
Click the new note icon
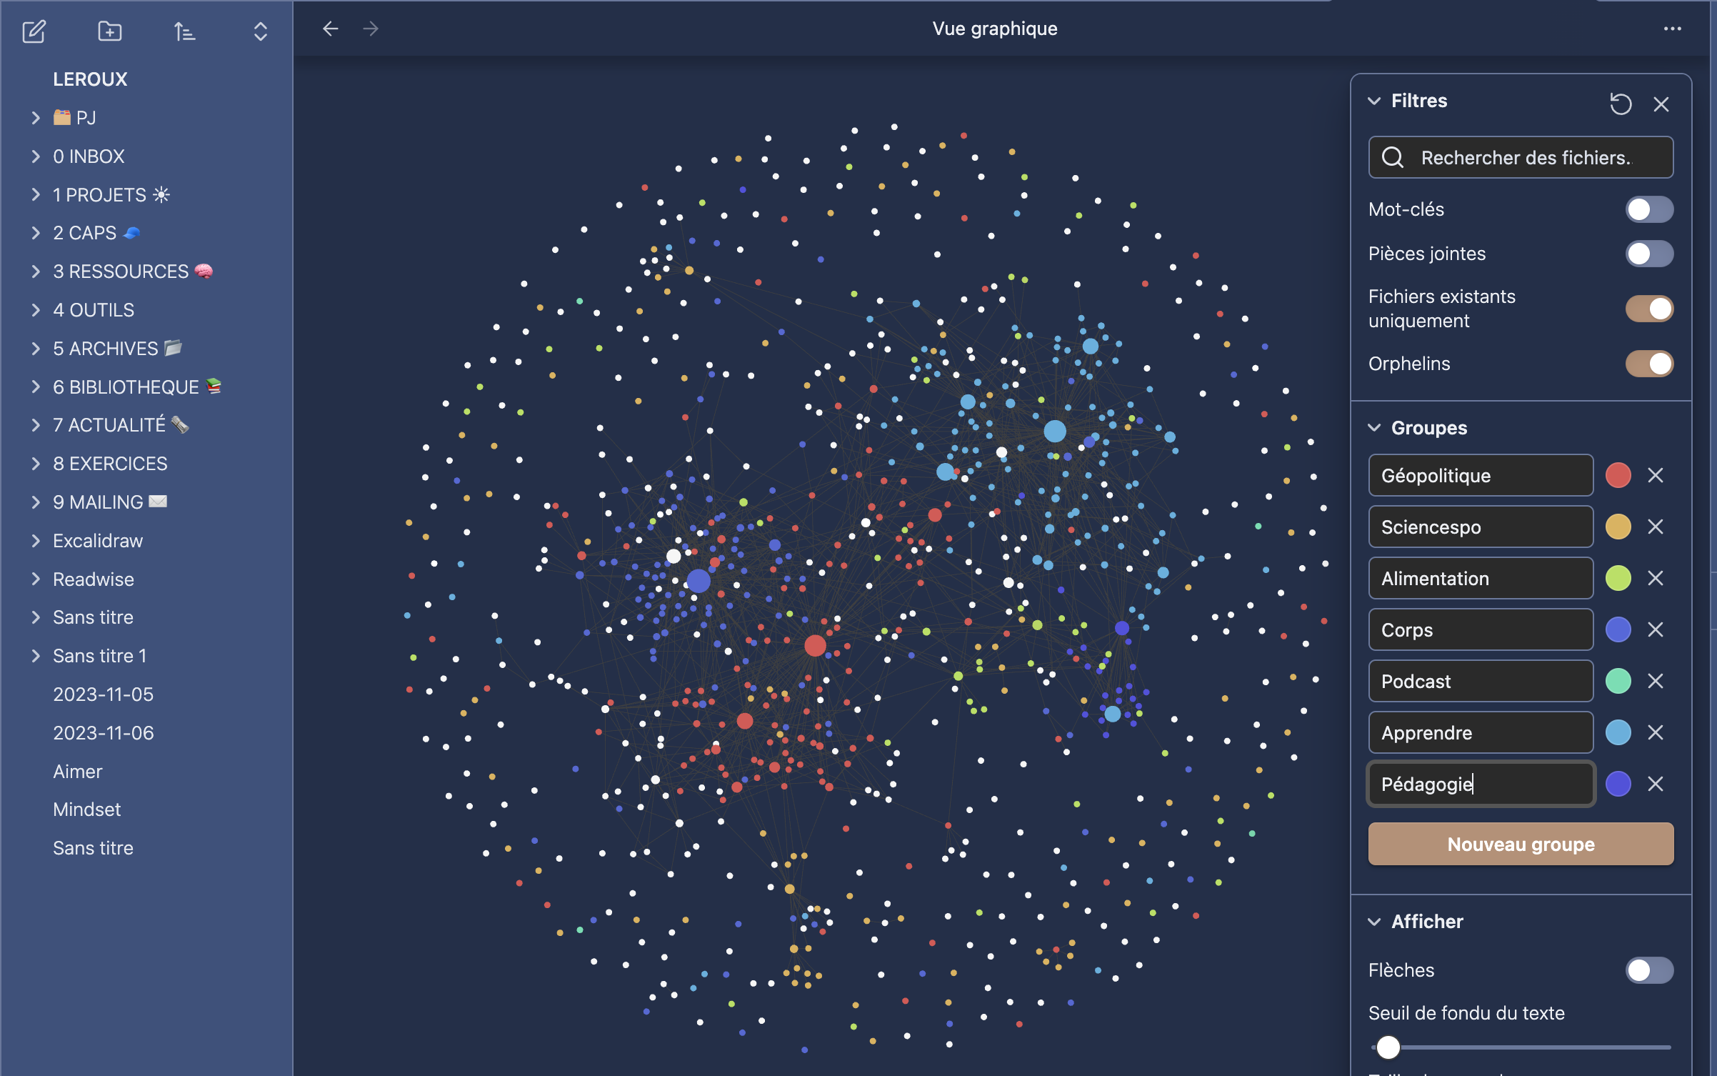coord(34,31)
